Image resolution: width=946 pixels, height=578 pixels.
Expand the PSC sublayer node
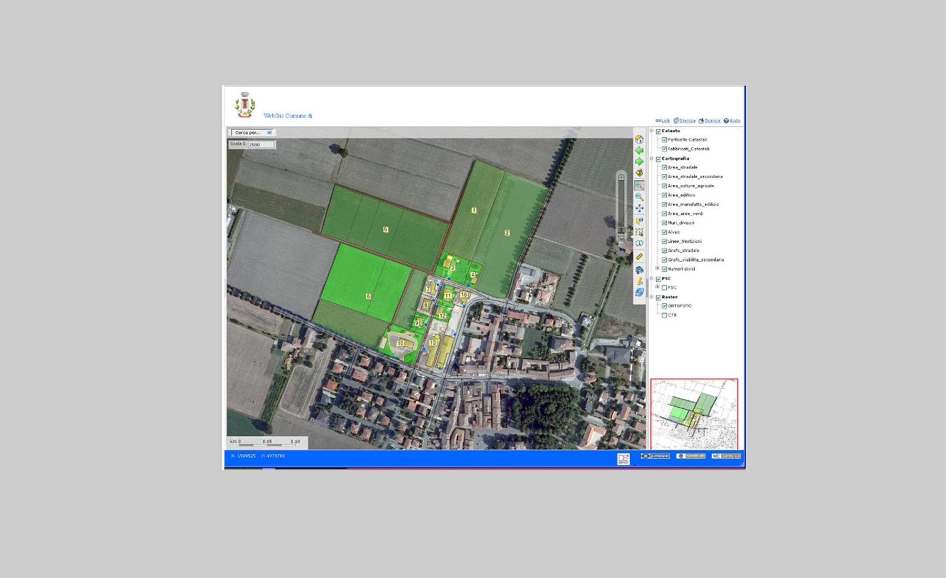coord(657,287)
